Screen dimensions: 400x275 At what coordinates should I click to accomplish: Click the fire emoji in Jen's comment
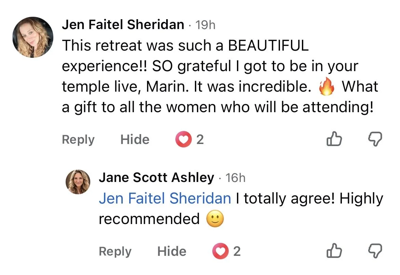point(326,86)
